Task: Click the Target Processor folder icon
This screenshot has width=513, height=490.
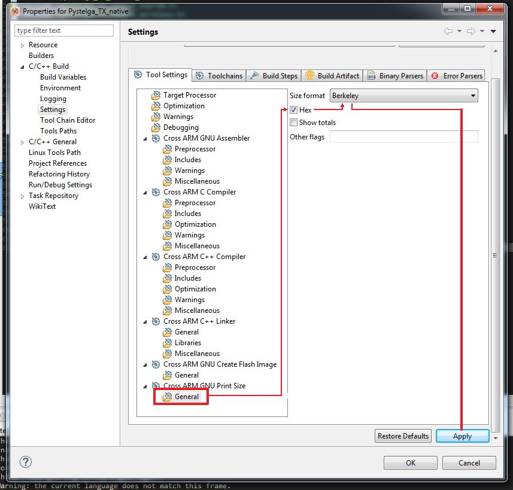Action: (x=156, y=95)
